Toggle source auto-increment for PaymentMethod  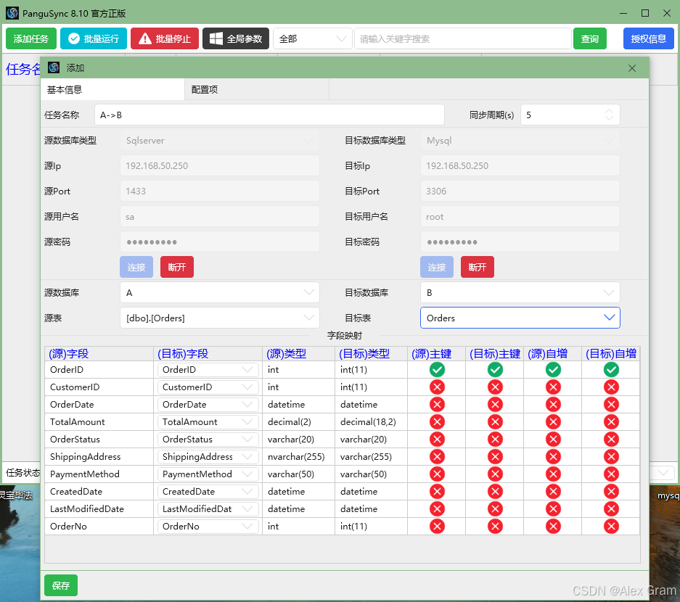click(x=553, y=474)
